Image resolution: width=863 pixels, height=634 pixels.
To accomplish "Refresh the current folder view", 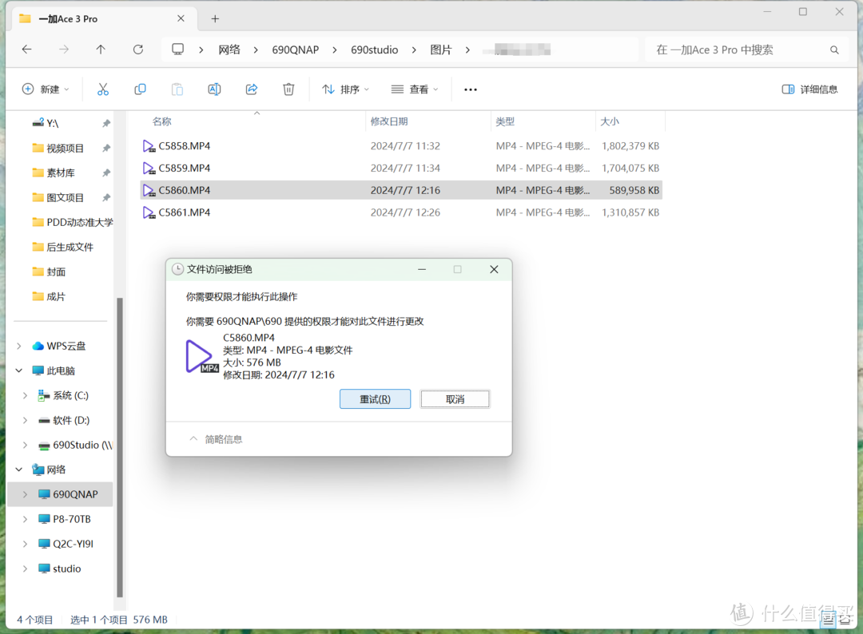I will (x=137, y=50).
